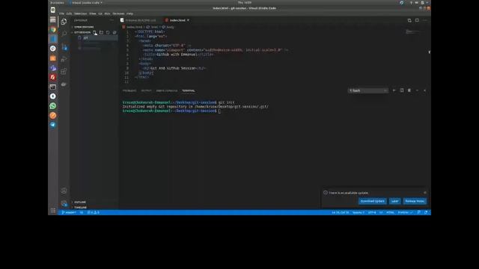Refresh the Explorer file tree
Viewport: 479px width, 269px height.
point(108,32)
